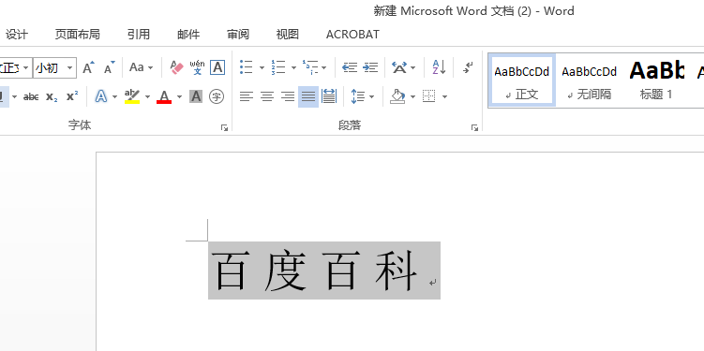Select the 无间隔 style
704x351 pixels.
pos(589,80)
